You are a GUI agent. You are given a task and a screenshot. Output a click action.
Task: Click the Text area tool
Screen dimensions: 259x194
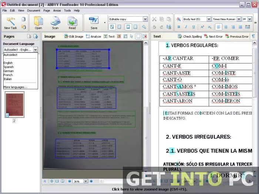(109, 37)
